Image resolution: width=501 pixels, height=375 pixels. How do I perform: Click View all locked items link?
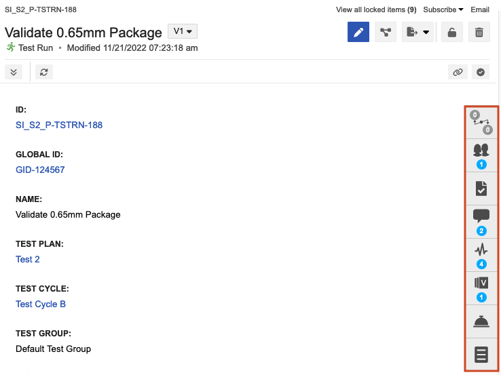[x=376, y=10]
